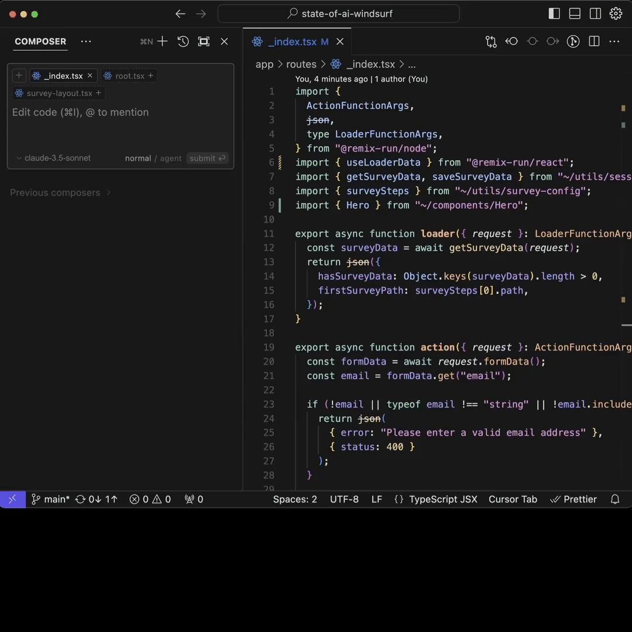632x632 pixels.
Task: Click the new composer plus icon
Action: tap(163, 42)
